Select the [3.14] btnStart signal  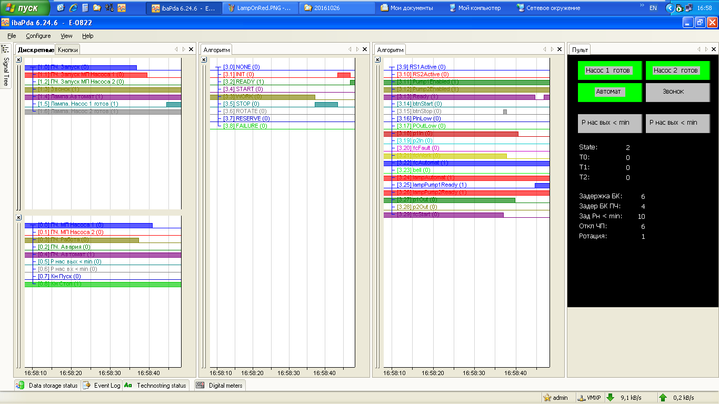point(420,104)
